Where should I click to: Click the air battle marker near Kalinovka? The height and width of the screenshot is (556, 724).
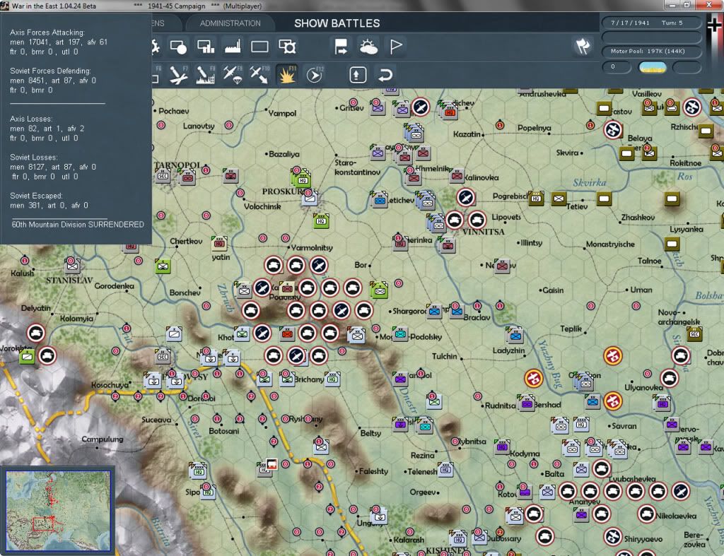[466, 198]
